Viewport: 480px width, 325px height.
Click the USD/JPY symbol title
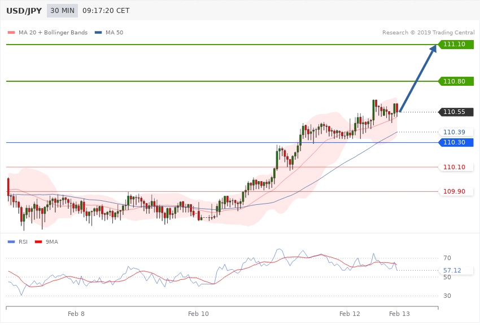click(24, 11)
